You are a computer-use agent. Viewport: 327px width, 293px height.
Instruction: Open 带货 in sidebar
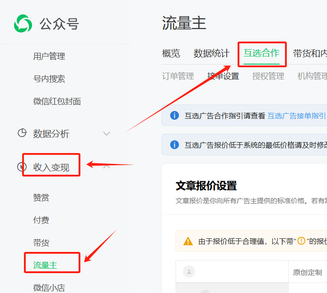pos(41,243)
